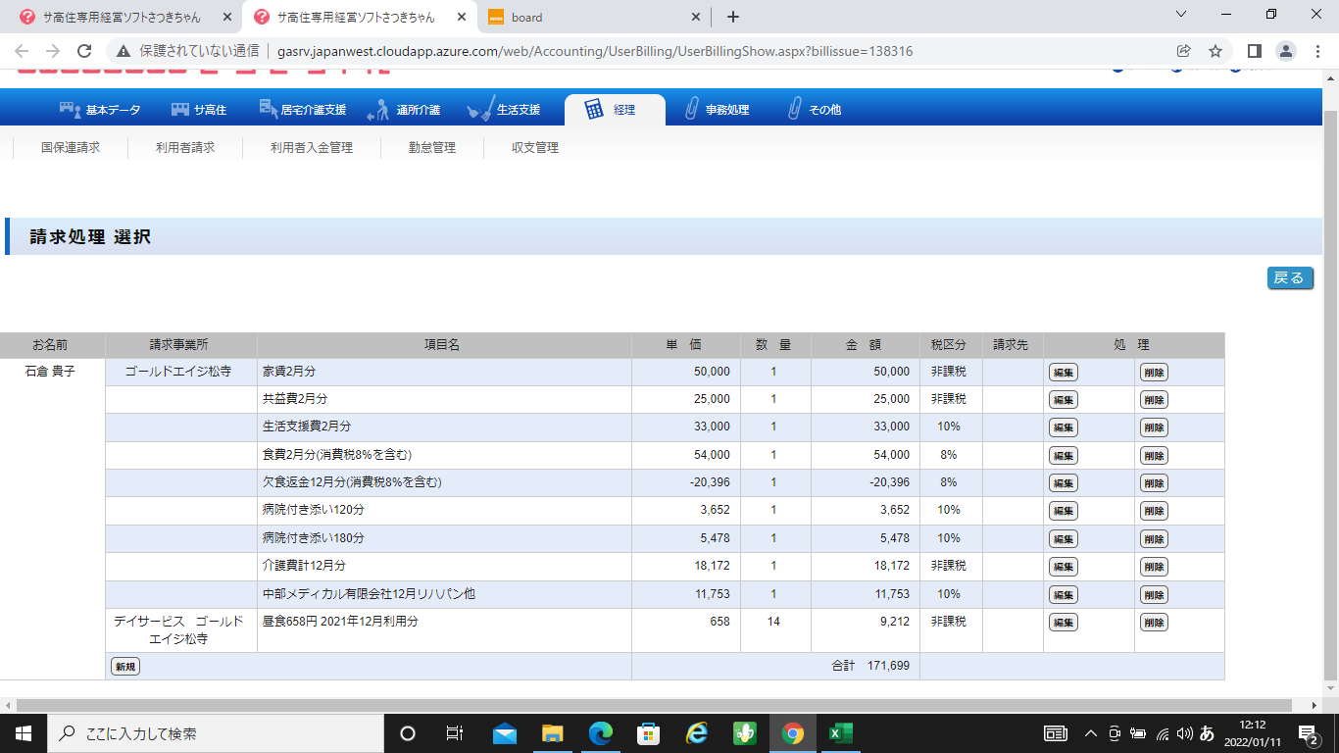Click the 通所介護 navigation icon

tap(378, 111)
